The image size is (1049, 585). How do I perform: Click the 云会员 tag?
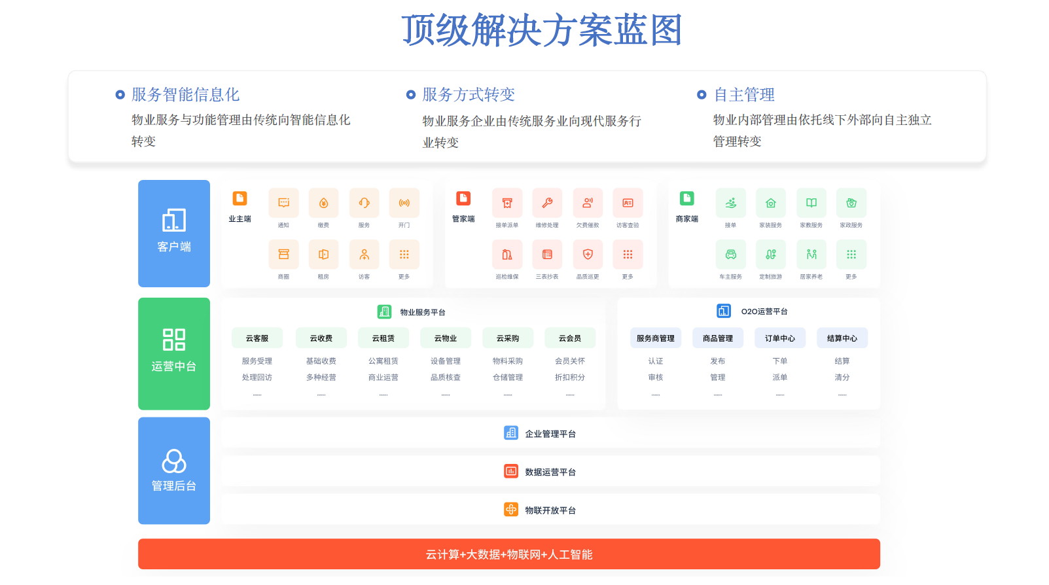pos(570,338)
